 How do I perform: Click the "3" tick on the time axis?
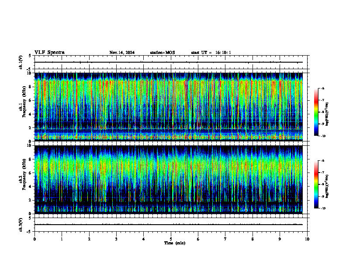(x=116, y=239)
